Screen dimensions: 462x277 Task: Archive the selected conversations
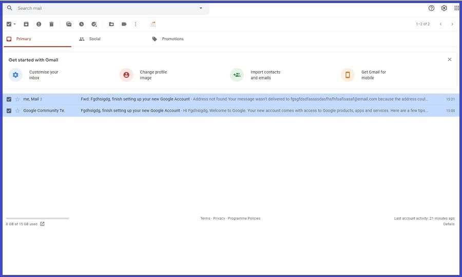(x=26, y=24)
